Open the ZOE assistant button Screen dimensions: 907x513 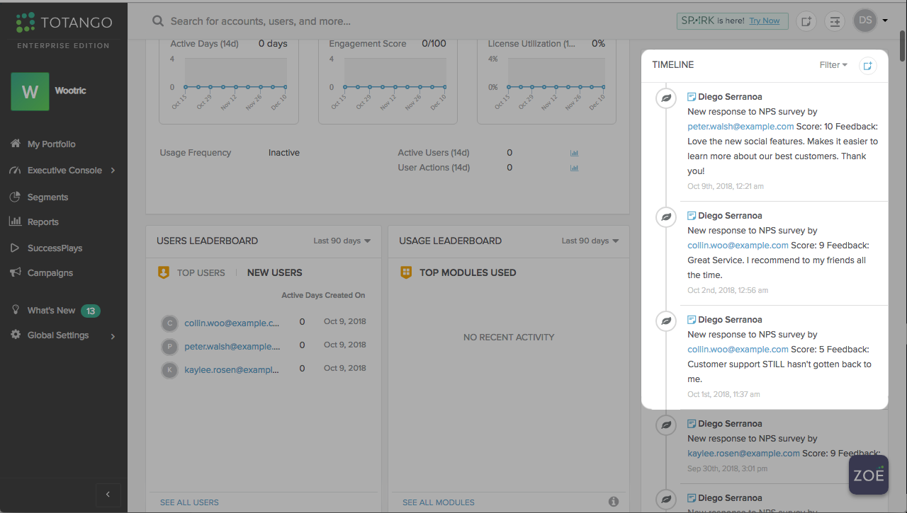coord(868,475)
